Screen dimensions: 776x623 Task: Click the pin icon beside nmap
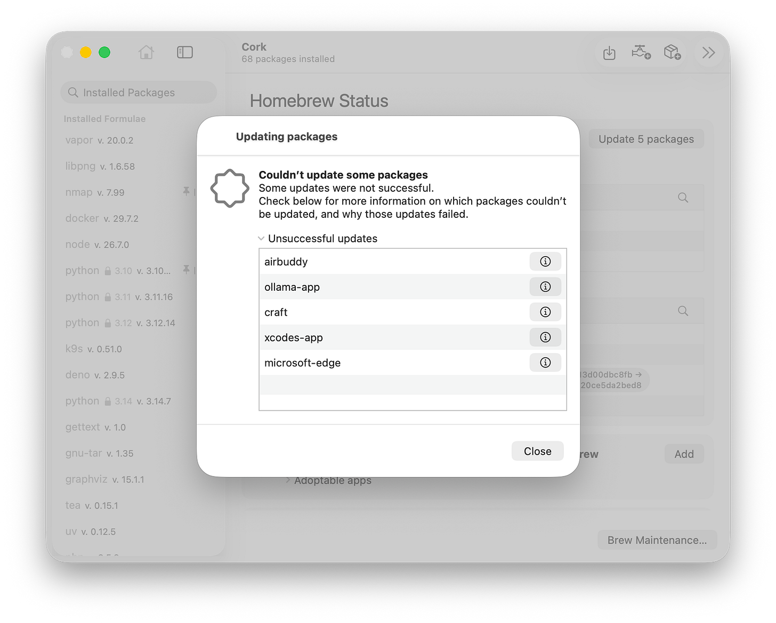[186, 191]
